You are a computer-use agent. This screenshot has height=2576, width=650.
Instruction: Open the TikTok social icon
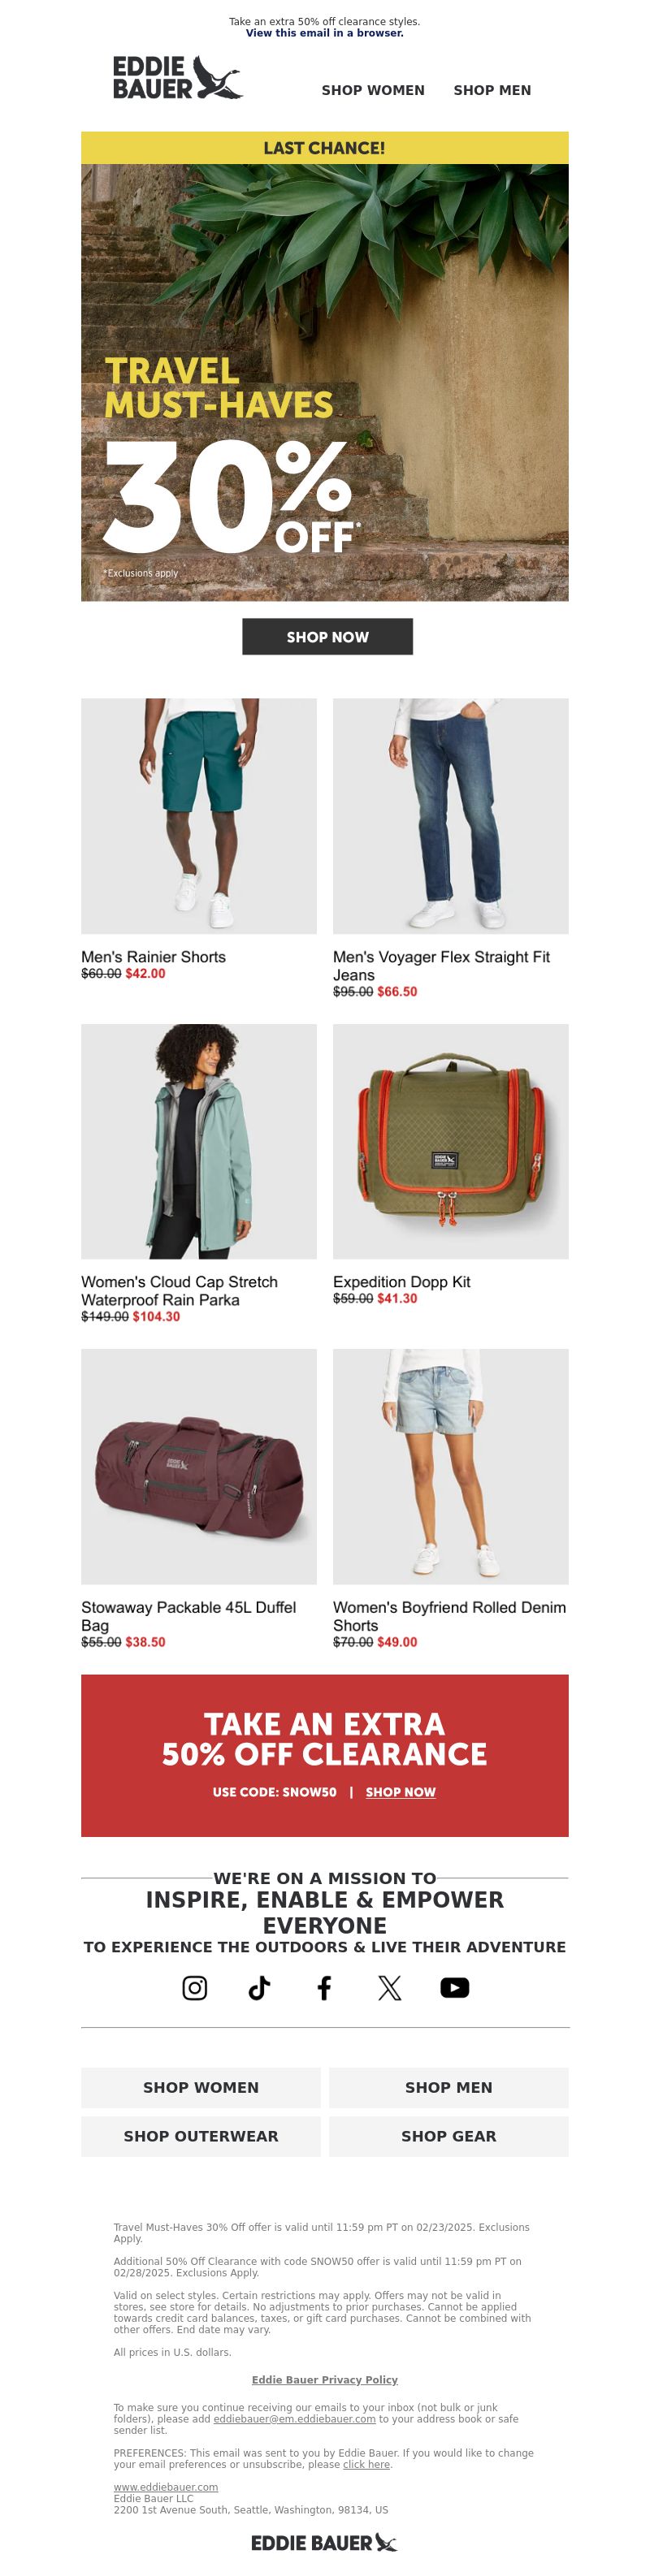pyautogui.click(x=259, y=1987)
